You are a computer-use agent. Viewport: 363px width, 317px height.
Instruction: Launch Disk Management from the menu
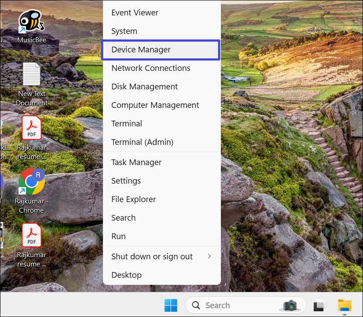(x=144, y=87)
